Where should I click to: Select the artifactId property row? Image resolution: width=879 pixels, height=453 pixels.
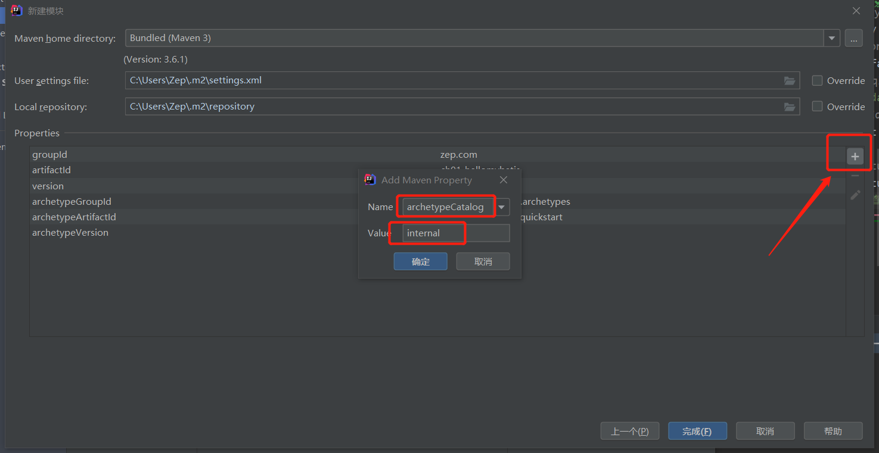pos(438,170)
